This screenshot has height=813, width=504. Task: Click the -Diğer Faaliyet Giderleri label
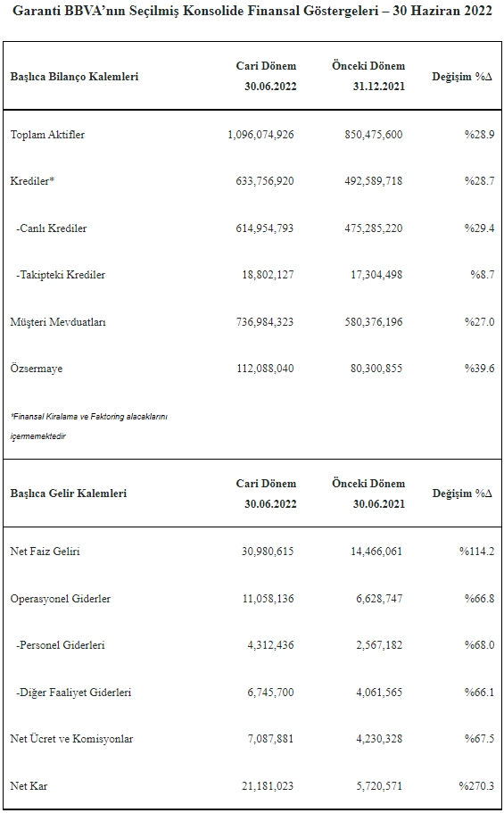(74, 693)
